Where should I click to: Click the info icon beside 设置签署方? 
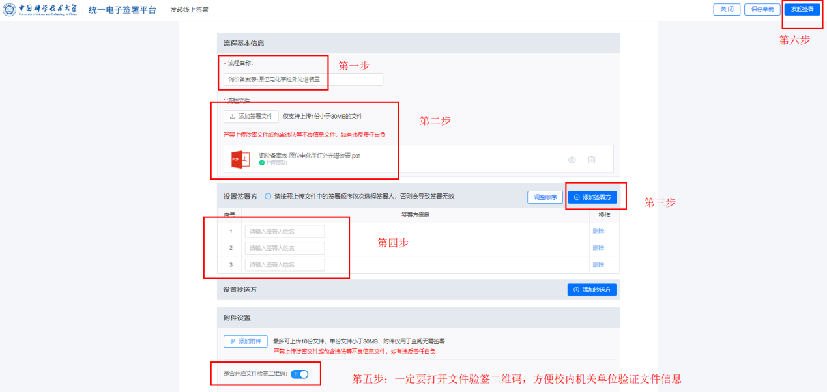(268, 196)
